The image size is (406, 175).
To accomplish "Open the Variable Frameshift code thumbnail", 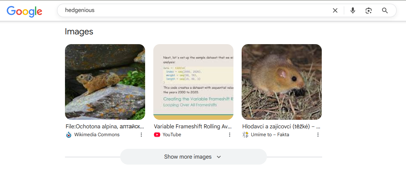I will pos(193,82).
